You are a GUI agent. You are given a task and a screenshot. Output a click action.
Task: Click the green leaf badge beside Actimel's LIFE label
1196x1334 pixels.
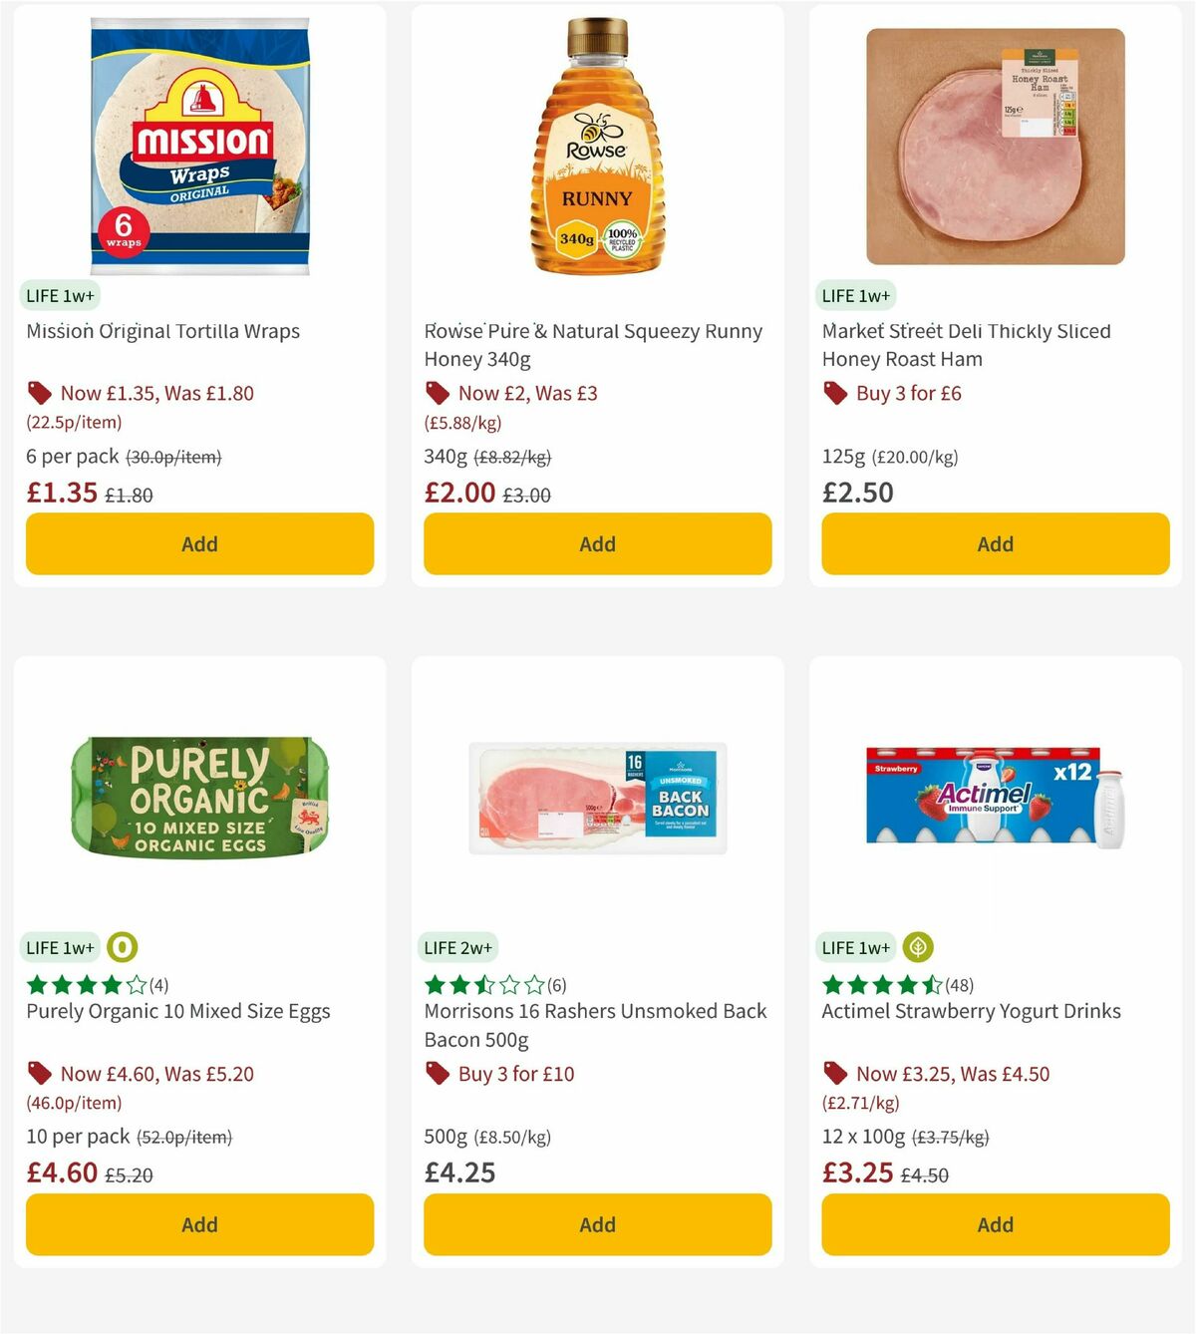(919, 947)
